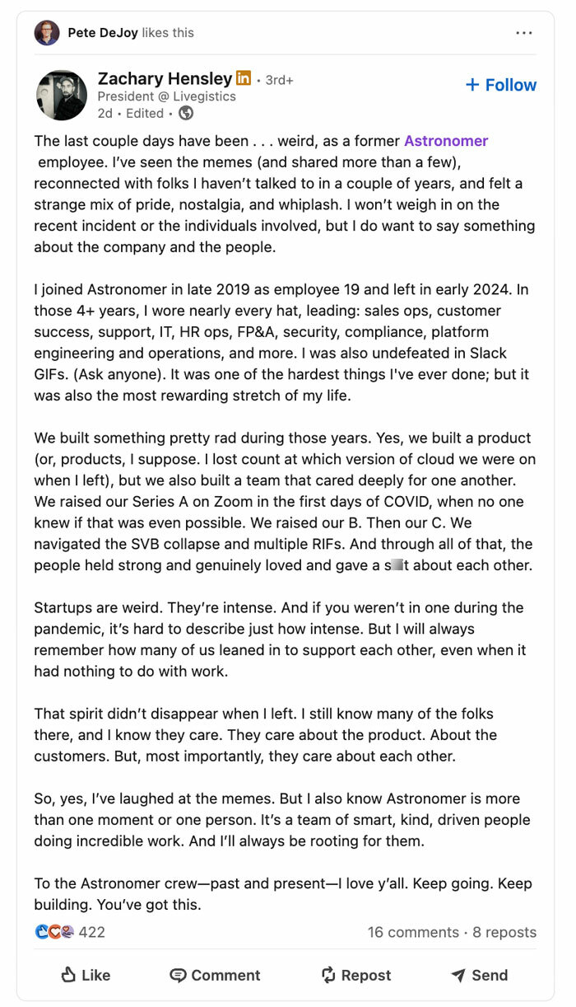Click Zachary Hensley's profile photo
Screen dimensions: 576x1007
pyautogui.click(x=62, y=94)
